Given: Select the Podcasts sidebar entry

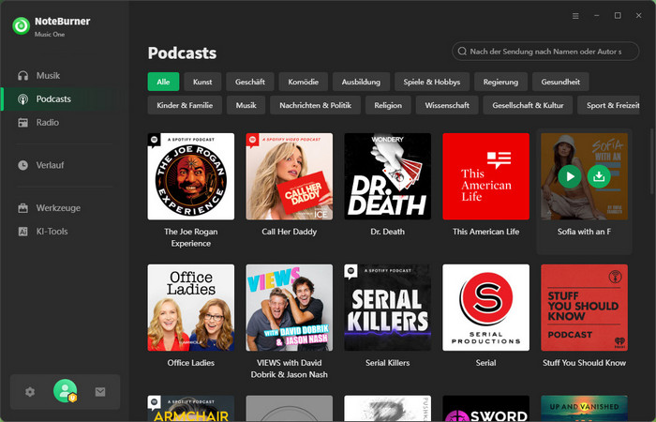Looking at the screenshot, I should click(63, 99).
